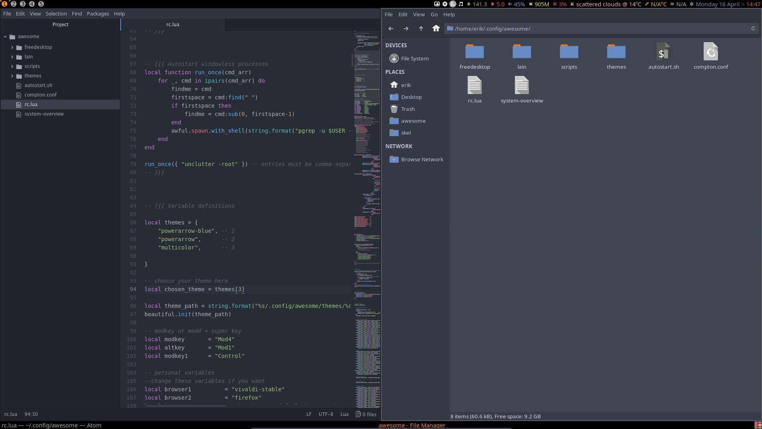The height and width of the screenshot is (429, 762).
Task: Switch to workspace tag 3
Action: [23, 4]
